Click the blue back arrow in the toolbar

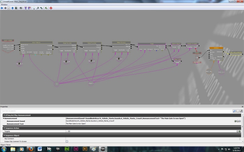(x=2, y=8)
